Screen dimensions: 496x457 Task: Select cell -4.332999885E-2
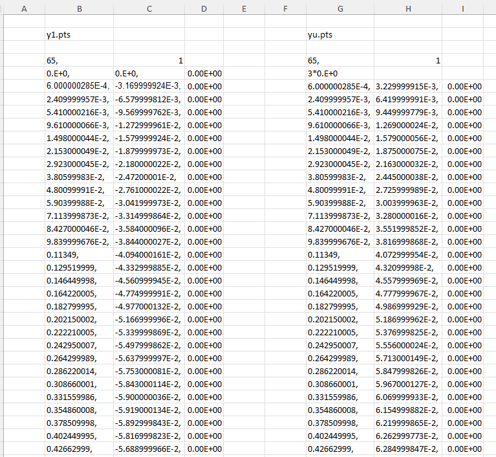149,267
